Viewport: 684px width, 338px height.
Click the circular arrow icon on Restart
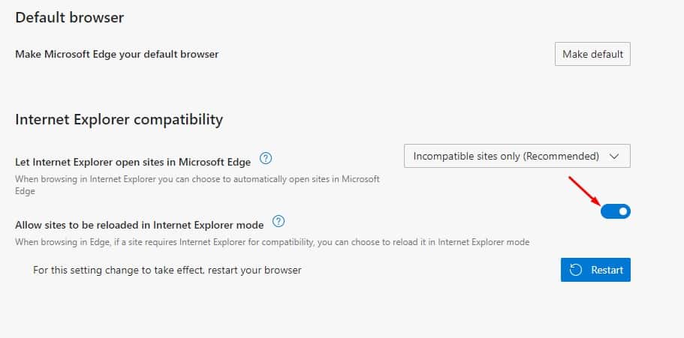(576, 270)
